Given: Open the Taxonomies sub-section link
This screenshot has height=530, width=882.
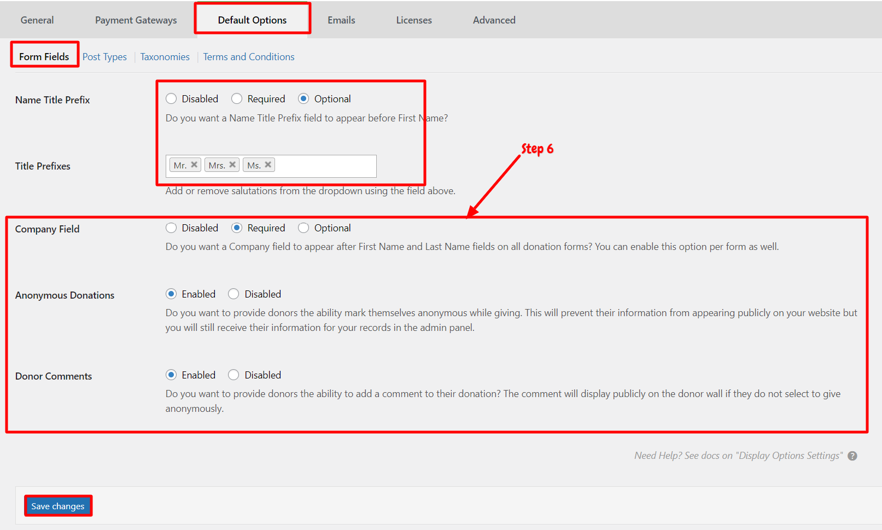Looking at the screenshot, I should pyautogui.click(x=165, y=57).
